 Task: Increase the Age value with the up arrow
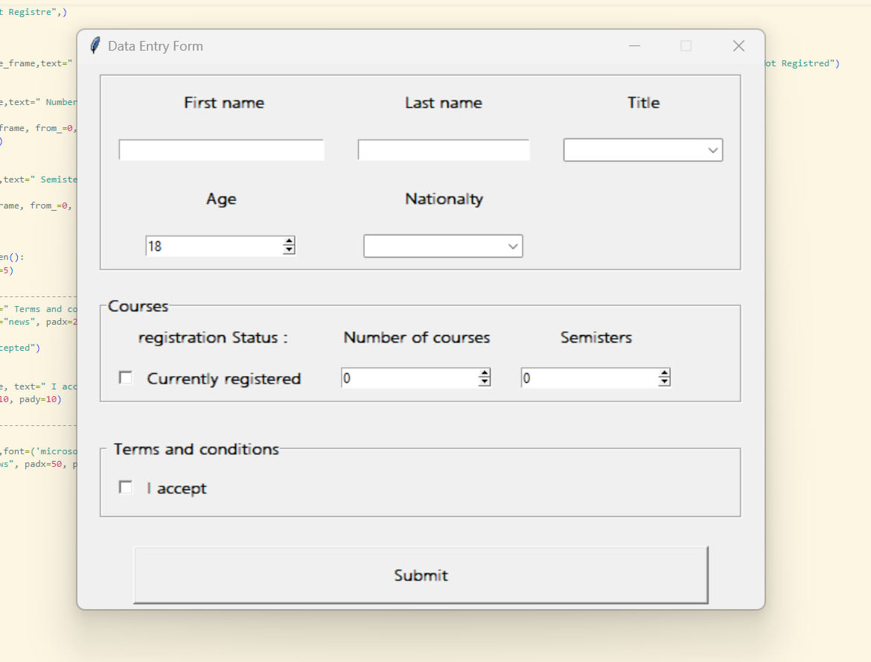[x=287, y=241]
